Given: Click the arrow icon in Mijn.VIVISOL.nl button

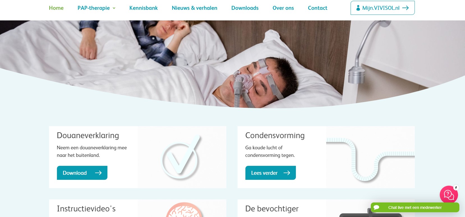Looking at the screenshot, I should pos(405,8).
